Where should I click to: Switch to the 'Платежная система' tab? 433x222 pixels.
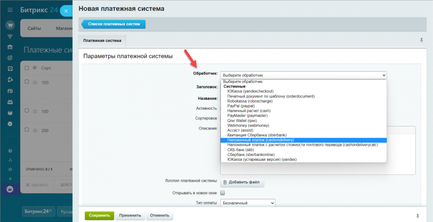click(x=102, y=41)
